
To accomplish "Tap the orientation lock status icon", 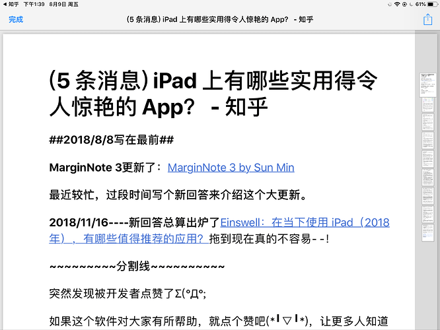I will pos(404,4).
